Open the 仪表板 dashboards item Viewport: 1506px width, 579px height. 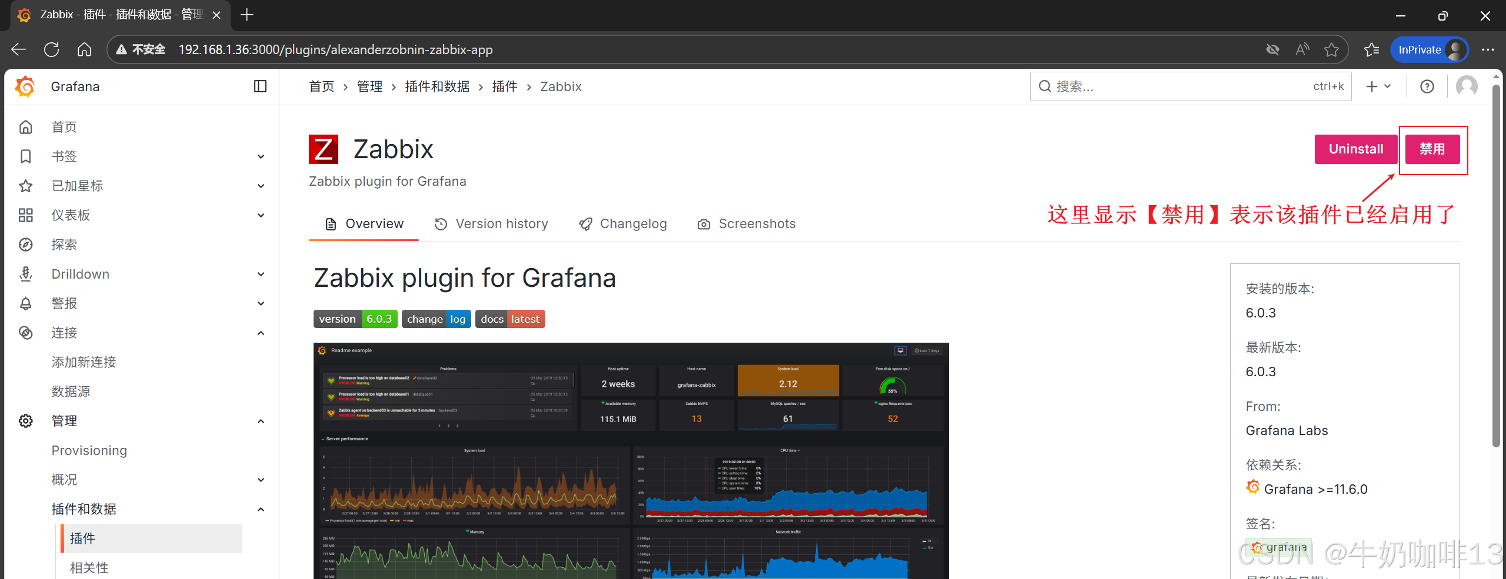tap(71, 215)
